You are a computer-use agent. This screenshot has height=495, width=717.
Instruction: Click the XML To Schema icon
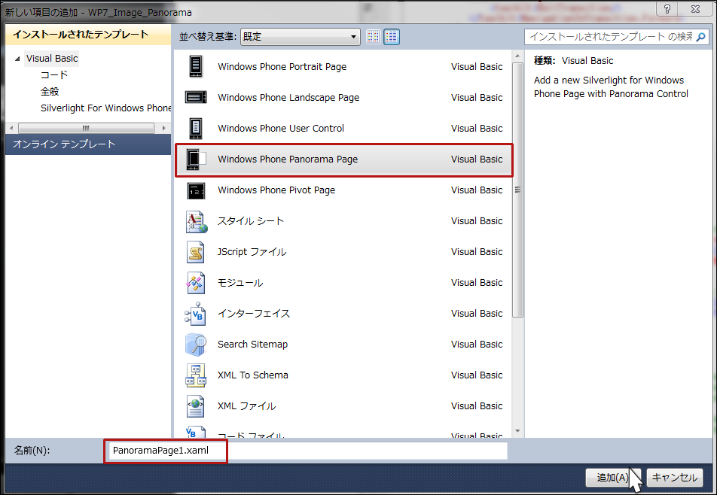[x=196, y=375]
